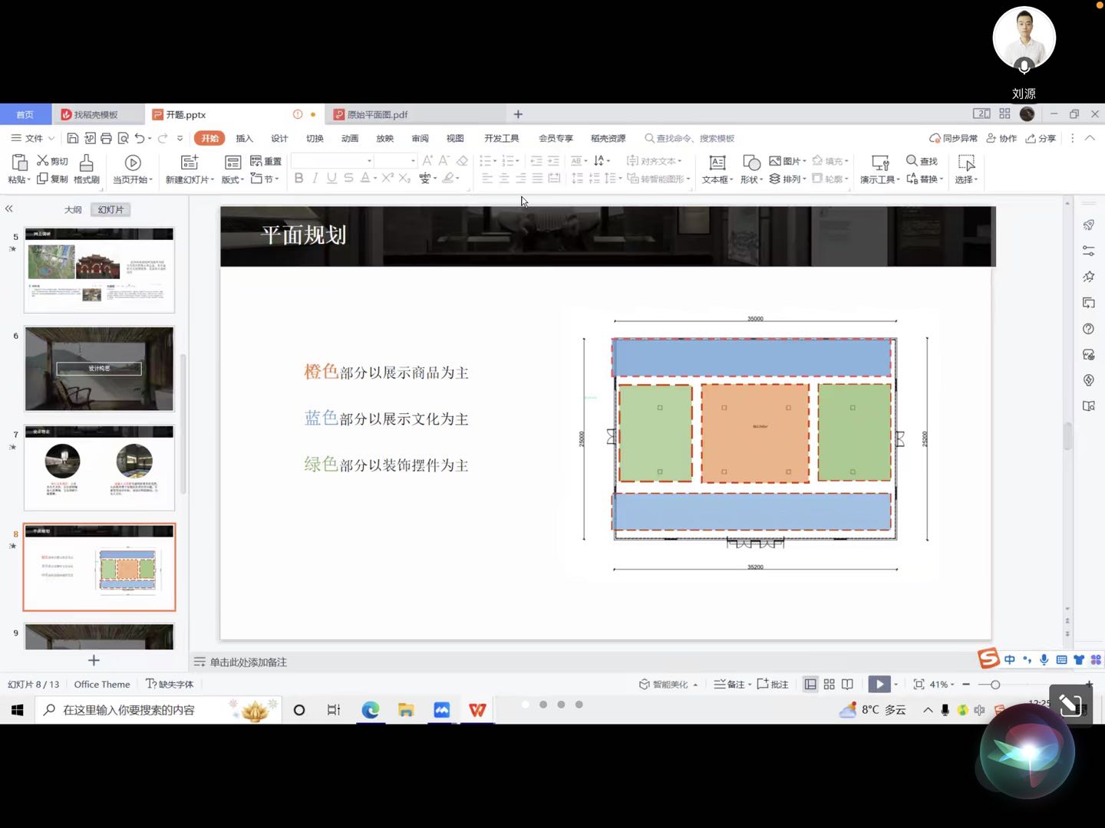
Task: Switch to the 原始平面图.pdf document tab
Action: pyautogui.click(x=377, y=114)
